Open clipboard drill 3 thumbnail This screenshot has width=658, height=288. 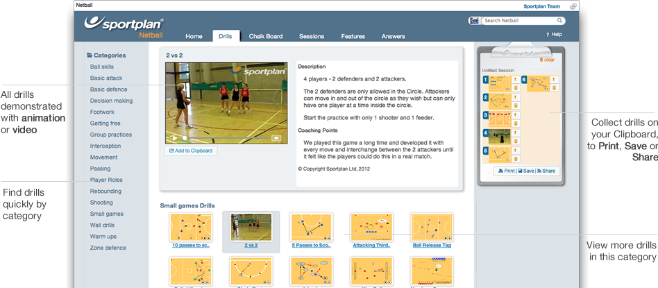pos(499,119)
